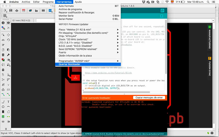Open the FUSION SYNC side panel tab

(209, 67)
